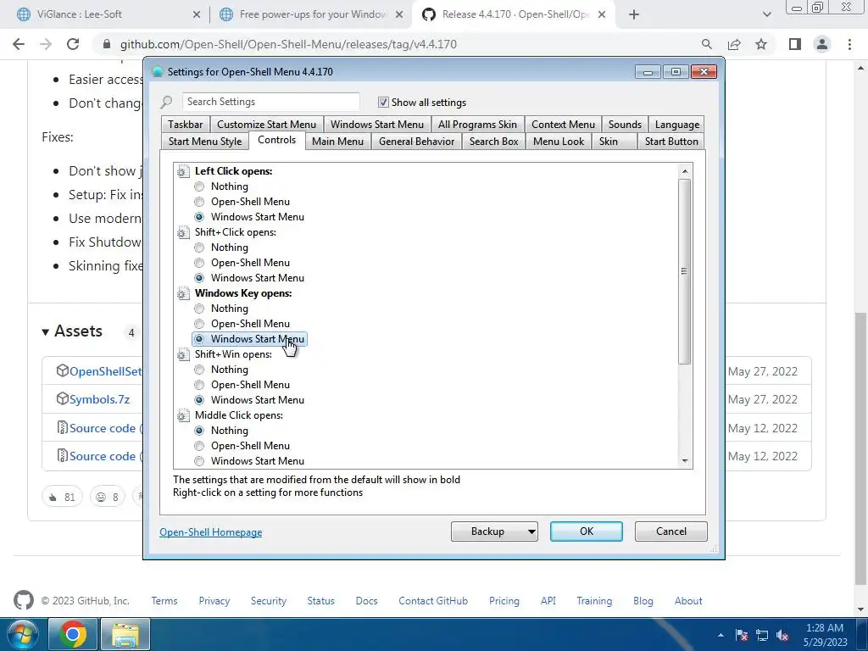Click the Chrome icon on the taskbar
Screen dimensions: 868x651
tap(73, 634)
